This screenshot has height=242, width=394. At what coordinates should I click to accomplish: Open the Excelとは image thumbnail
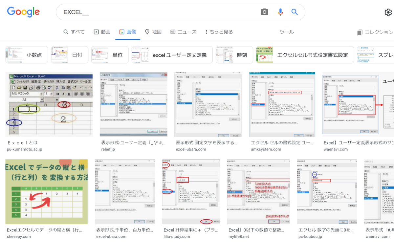(x=49, y=105)
